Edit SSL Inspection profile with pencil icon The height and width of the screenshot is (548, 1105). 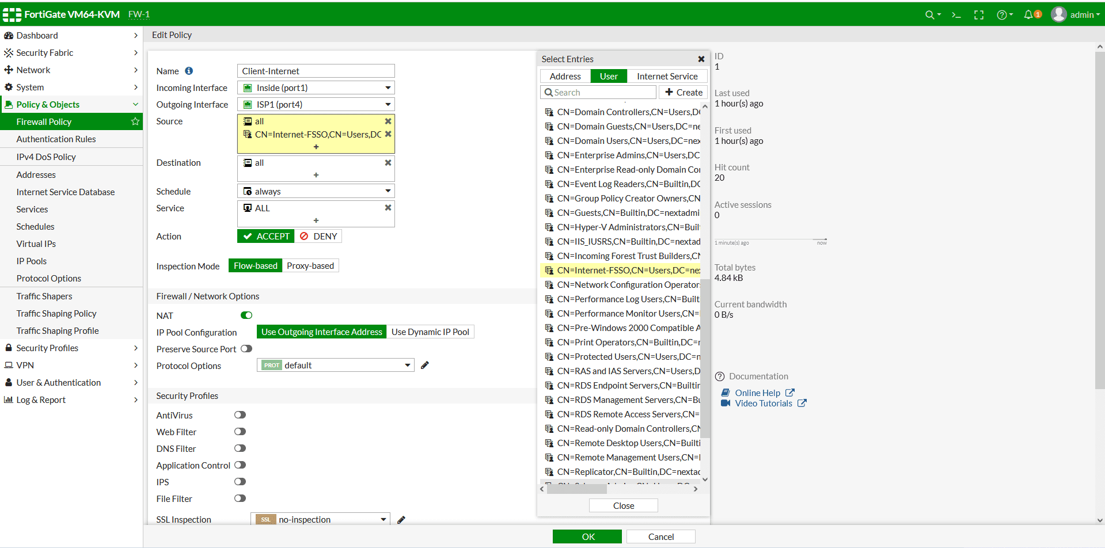coord(401,520)
